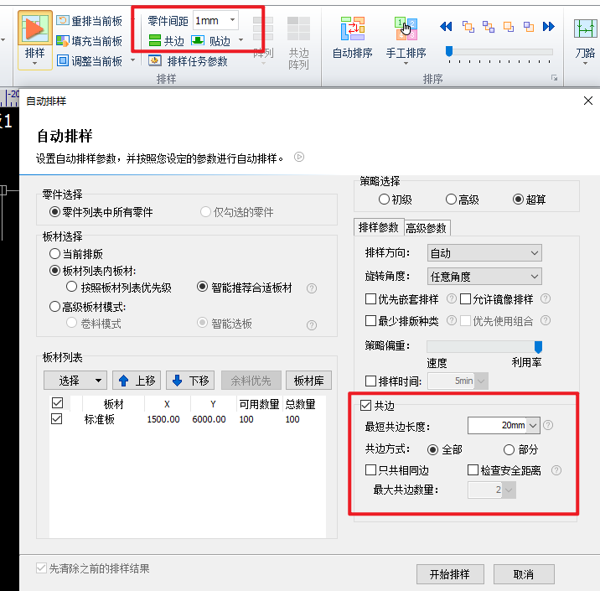Screen dimensions: 600x591
Task: Click 上移 move up button
Action: [137, 380]
